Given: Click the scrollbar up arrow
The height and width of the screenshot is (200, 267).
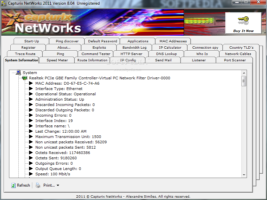Looking at the screenshot, I should point(244,73).
